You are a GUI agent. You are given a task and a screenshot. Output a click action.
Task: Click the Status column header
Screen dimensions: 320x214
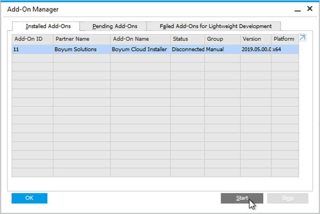pos(188,39)
